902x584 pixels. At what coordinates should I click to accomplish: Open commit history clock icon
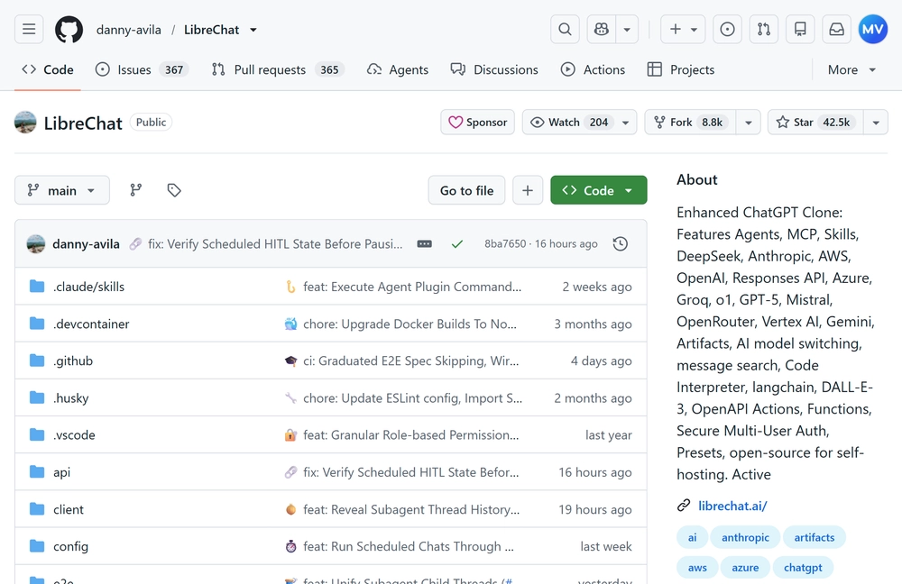621,243
